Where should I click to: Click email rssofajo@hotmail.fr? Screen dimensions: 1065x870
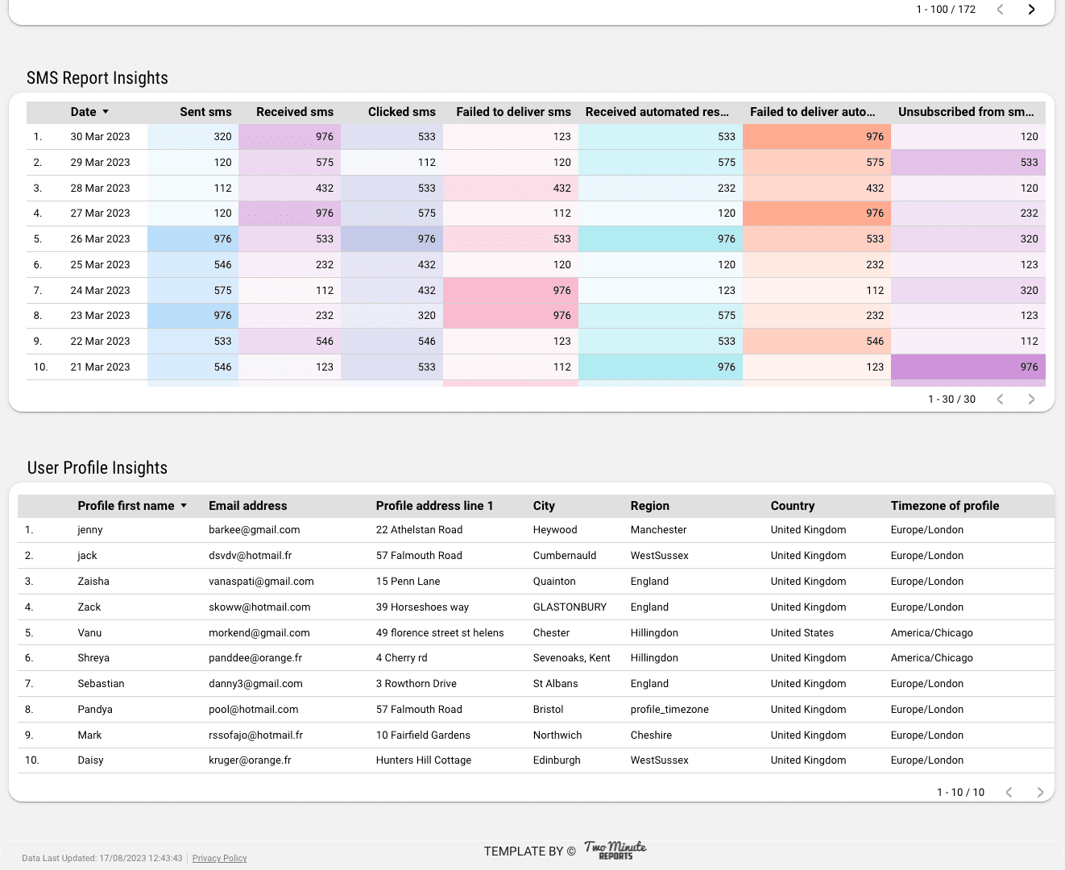256,735
